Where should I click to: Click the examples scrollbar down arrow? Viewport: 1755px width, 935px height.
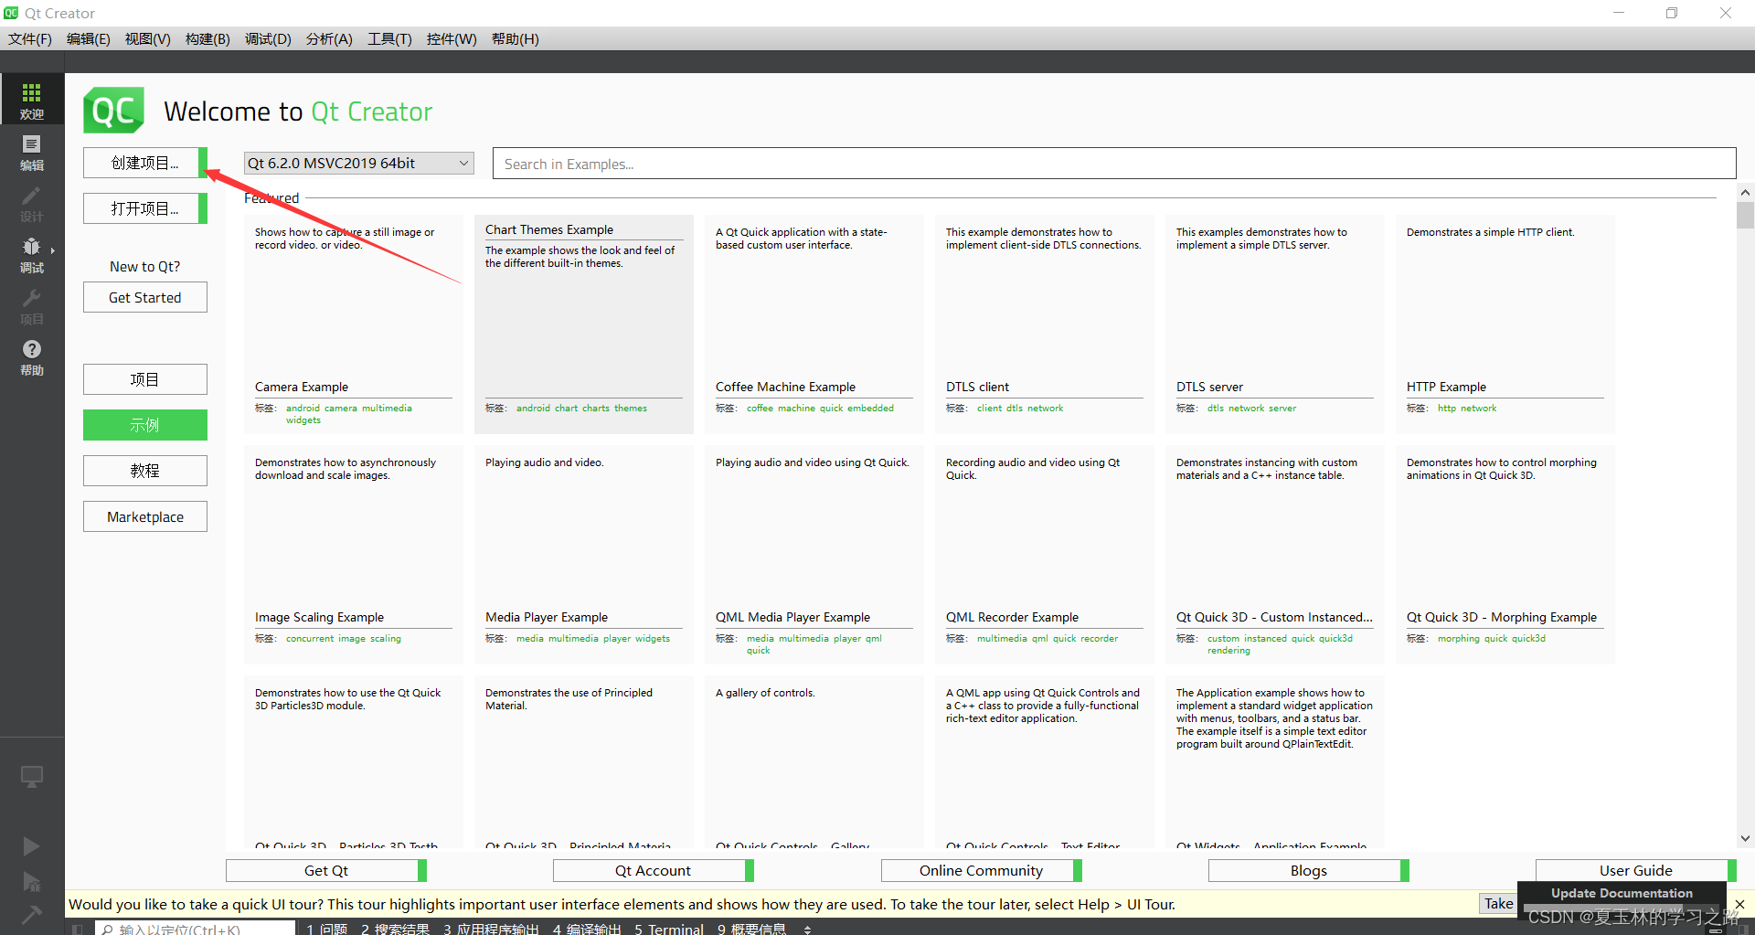pyautogui.click(x=1745, y=839)
